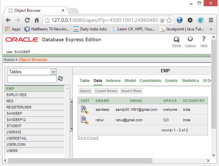Select the SANDEEP table
The height and width of the screenshot is (166, 219).
tap(35, 113)
